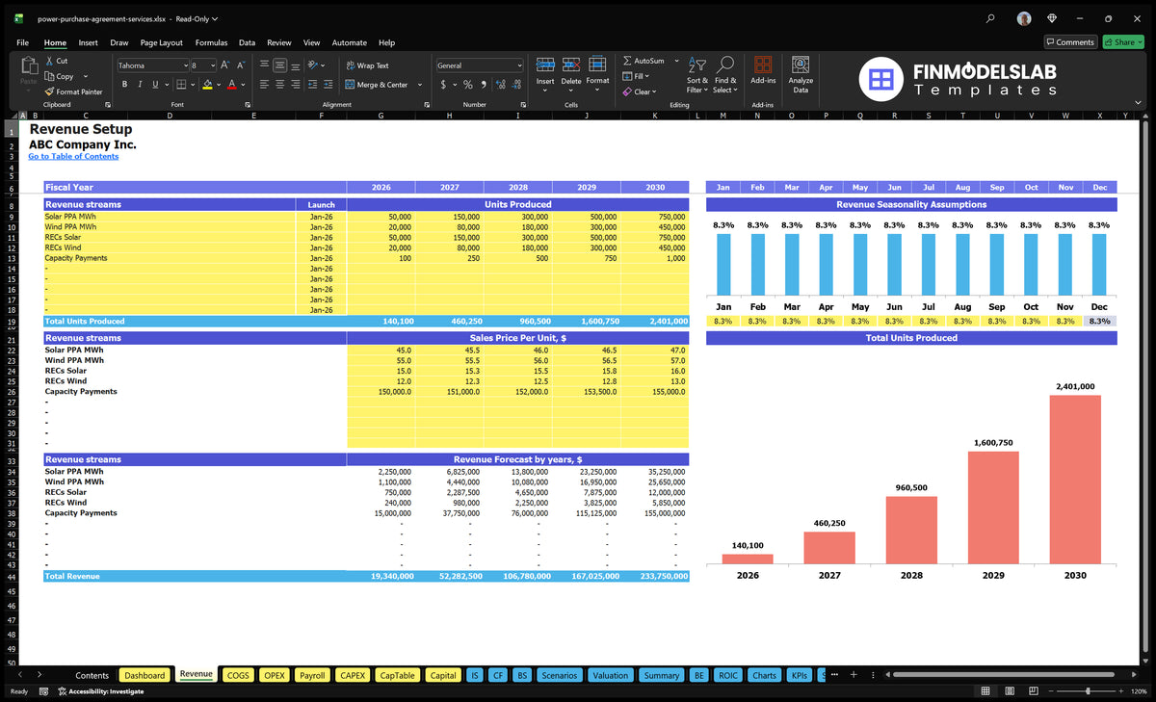Apply the Percent Style format
The width and height of the screenshot is (1156, 702).
click(x=467, y=85)
